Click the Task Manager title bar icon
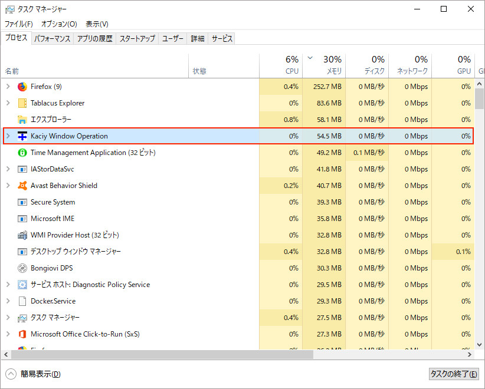 9,9
